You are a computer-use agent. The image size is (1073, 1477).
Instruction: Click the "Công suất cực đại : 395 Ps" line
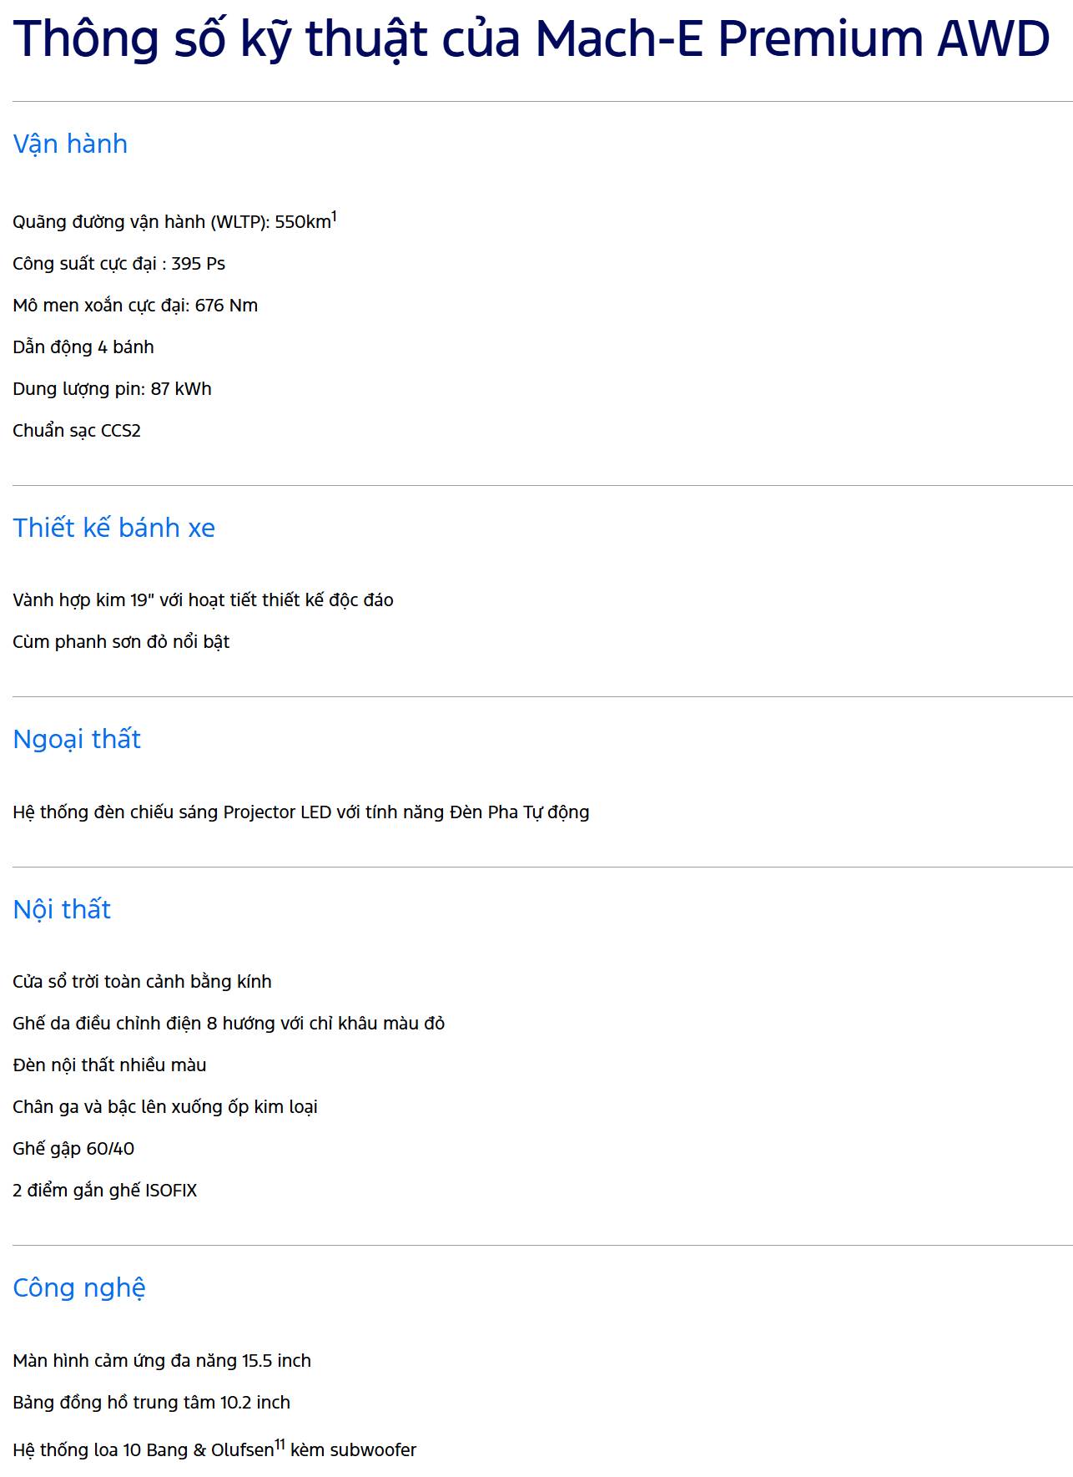coord(118,264)
